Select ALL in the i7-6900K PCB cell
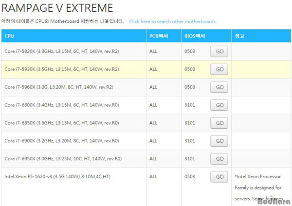292x206 pixels. click(153, 141)
